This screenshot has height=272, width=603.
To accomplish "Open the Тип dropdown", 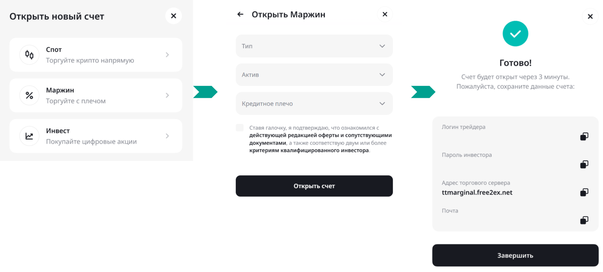I will tap(314, 46).
